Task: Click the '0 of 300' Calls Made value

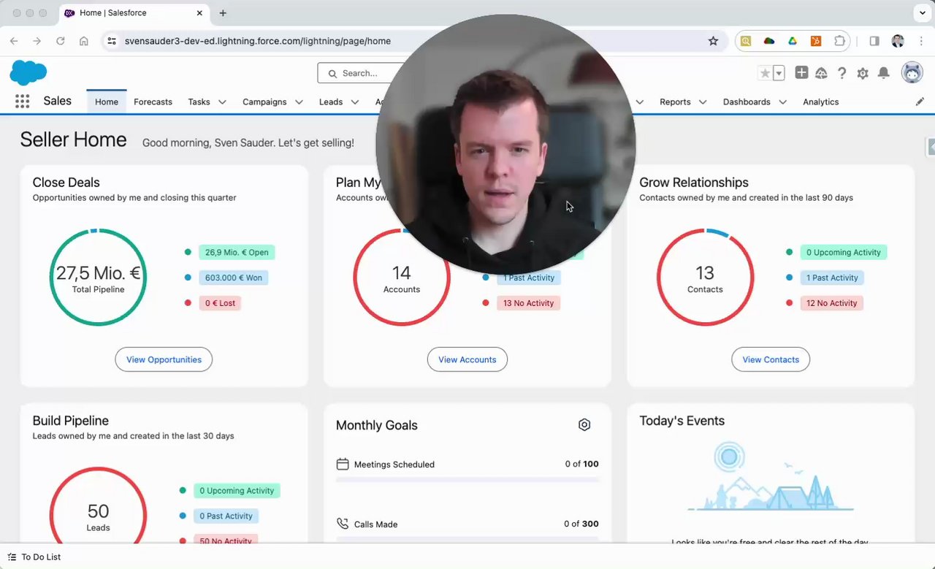Action: pyautogui.click(x=581, y=524)
